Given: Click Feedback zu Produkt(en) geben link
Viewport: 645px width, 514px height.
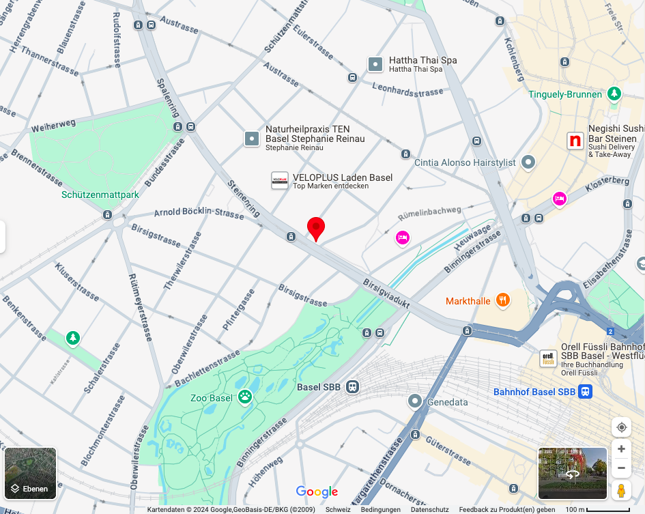Looking at the screenshot, I should point(506,509).
